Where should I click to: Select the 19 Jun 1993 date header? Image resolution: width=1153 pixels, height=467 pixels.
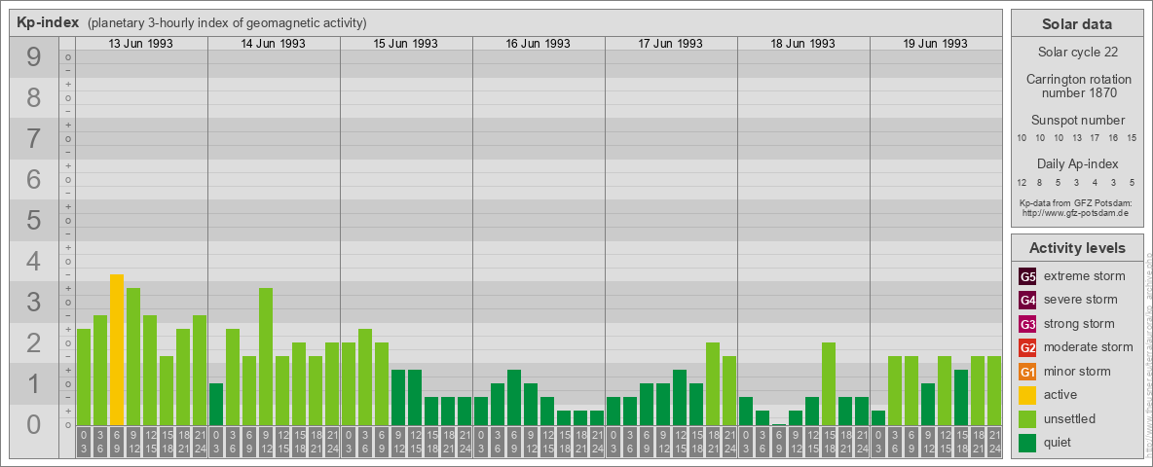[935, 44]
